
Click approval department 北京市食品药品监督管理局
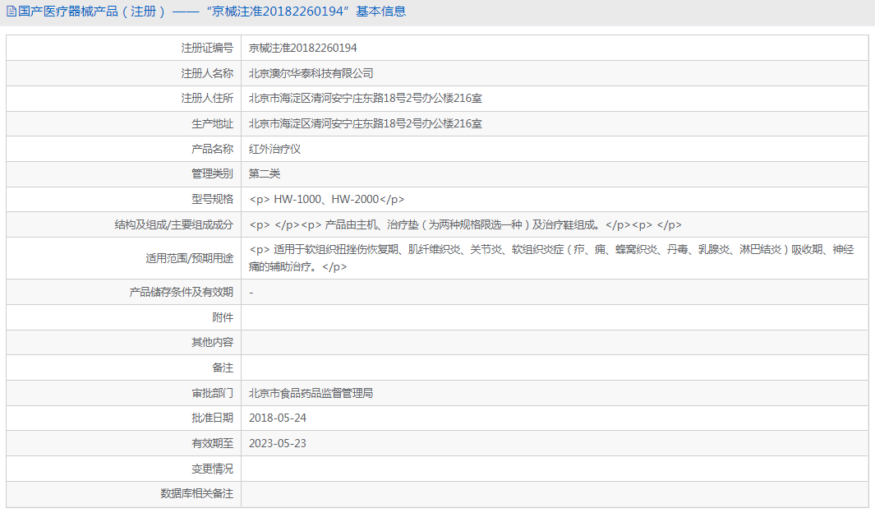[311, 393]
